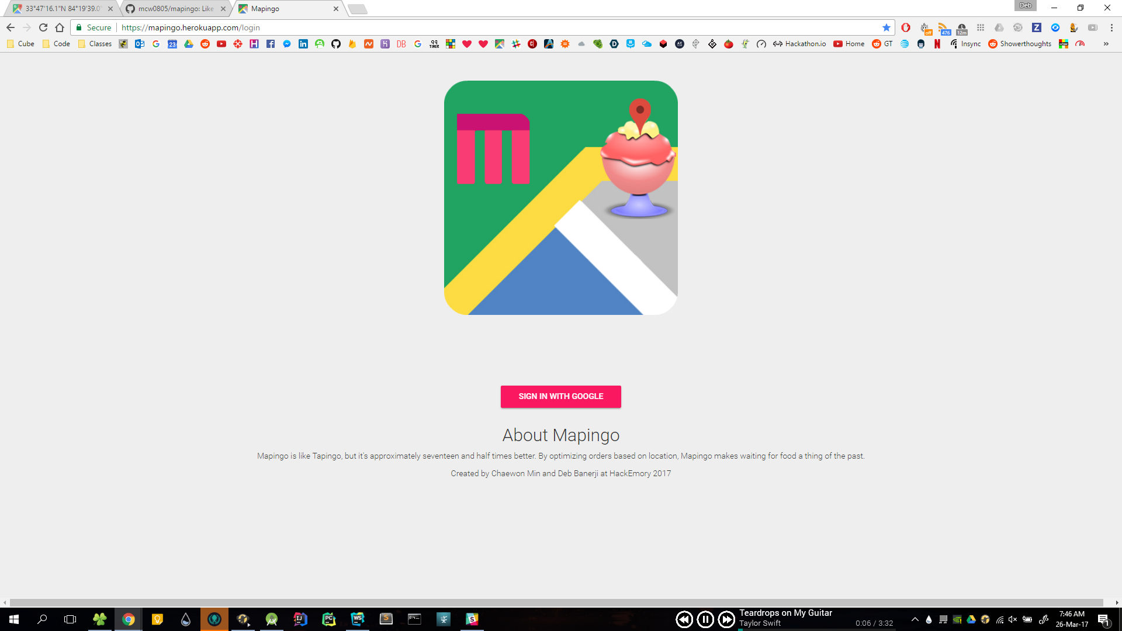Open the LinkedIn bookmark icon
Viewport: 1122px width, 631px height.
[303, 44]
